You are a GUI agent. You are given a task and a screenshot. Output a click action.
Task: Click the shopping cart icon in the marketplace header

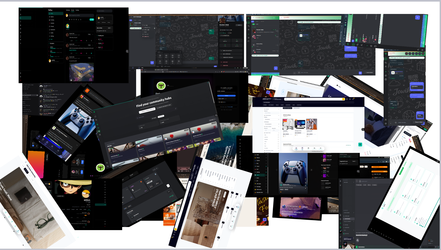pyautogui.click(x=353, y=99)
